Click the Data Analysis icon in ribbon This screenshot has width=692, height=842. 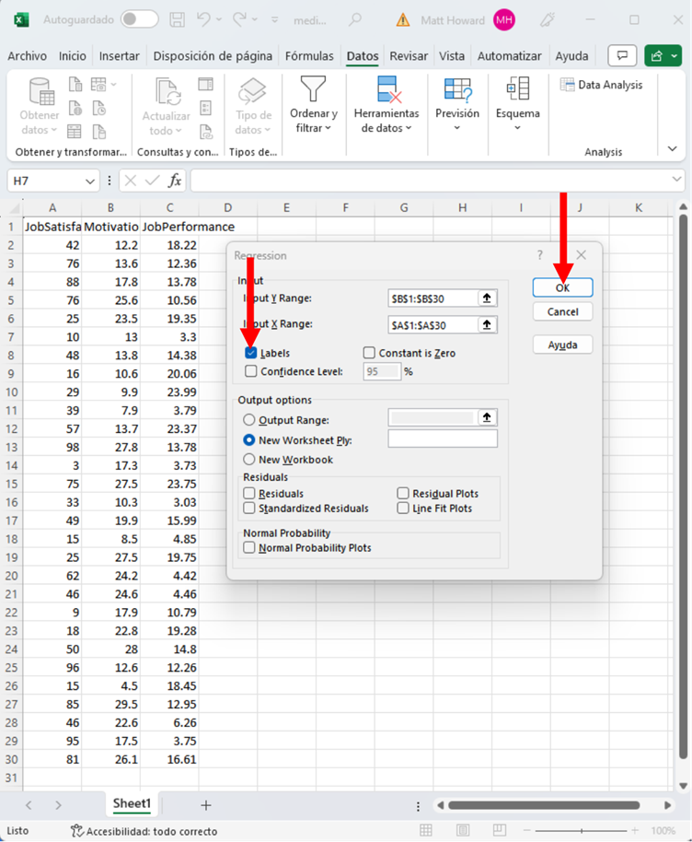[567, 85]
